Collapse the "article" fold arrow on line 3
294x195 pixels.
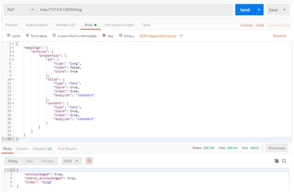click(13, 52)
